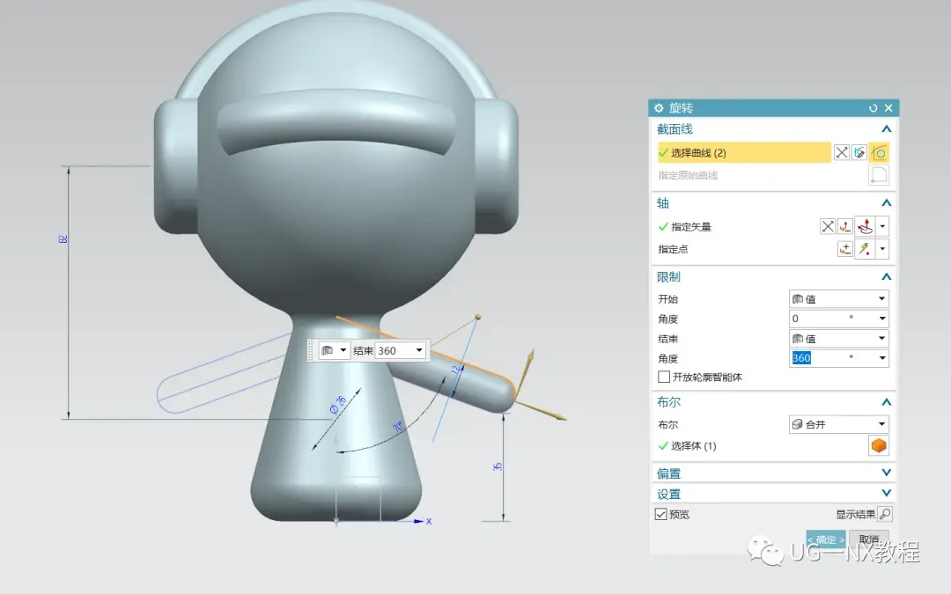
Task: Click the 指定点 label
Action: coord(673,249)
